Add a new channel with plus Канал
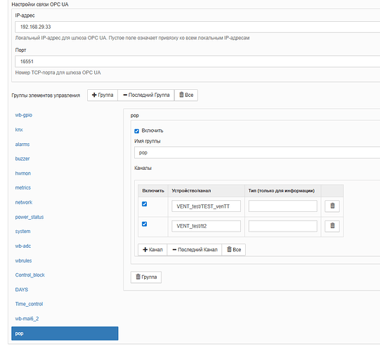Screen dimensions: 380x351 pyautogui.click(x=152, y=250)
